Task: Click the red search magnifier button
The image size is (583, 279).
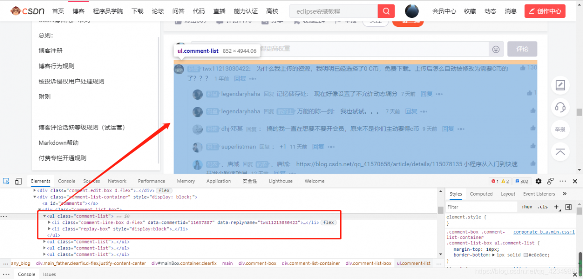Action: (386, 11)
